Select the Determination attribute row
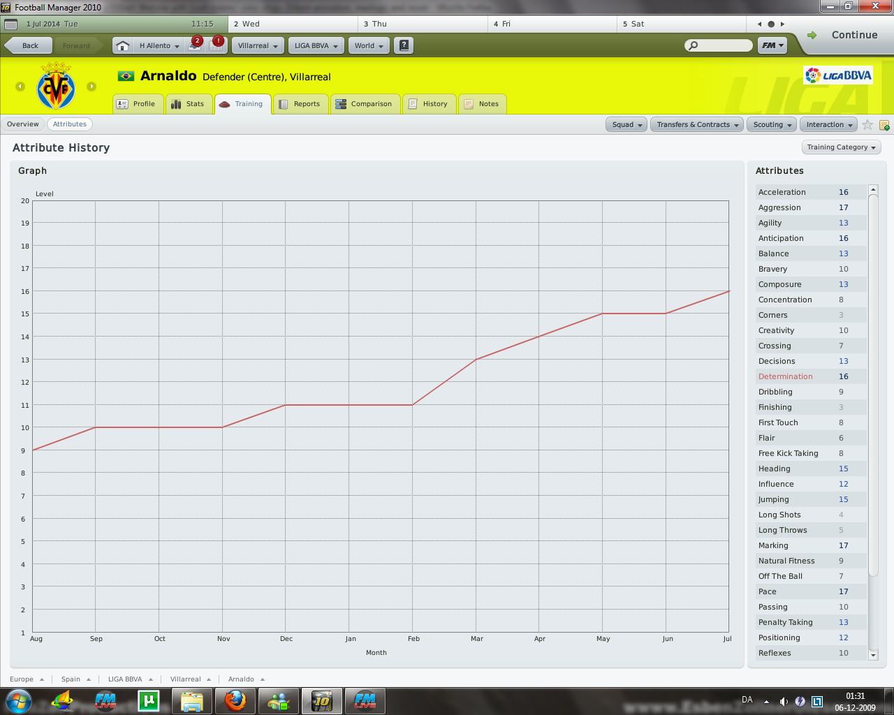 (811, 376)
